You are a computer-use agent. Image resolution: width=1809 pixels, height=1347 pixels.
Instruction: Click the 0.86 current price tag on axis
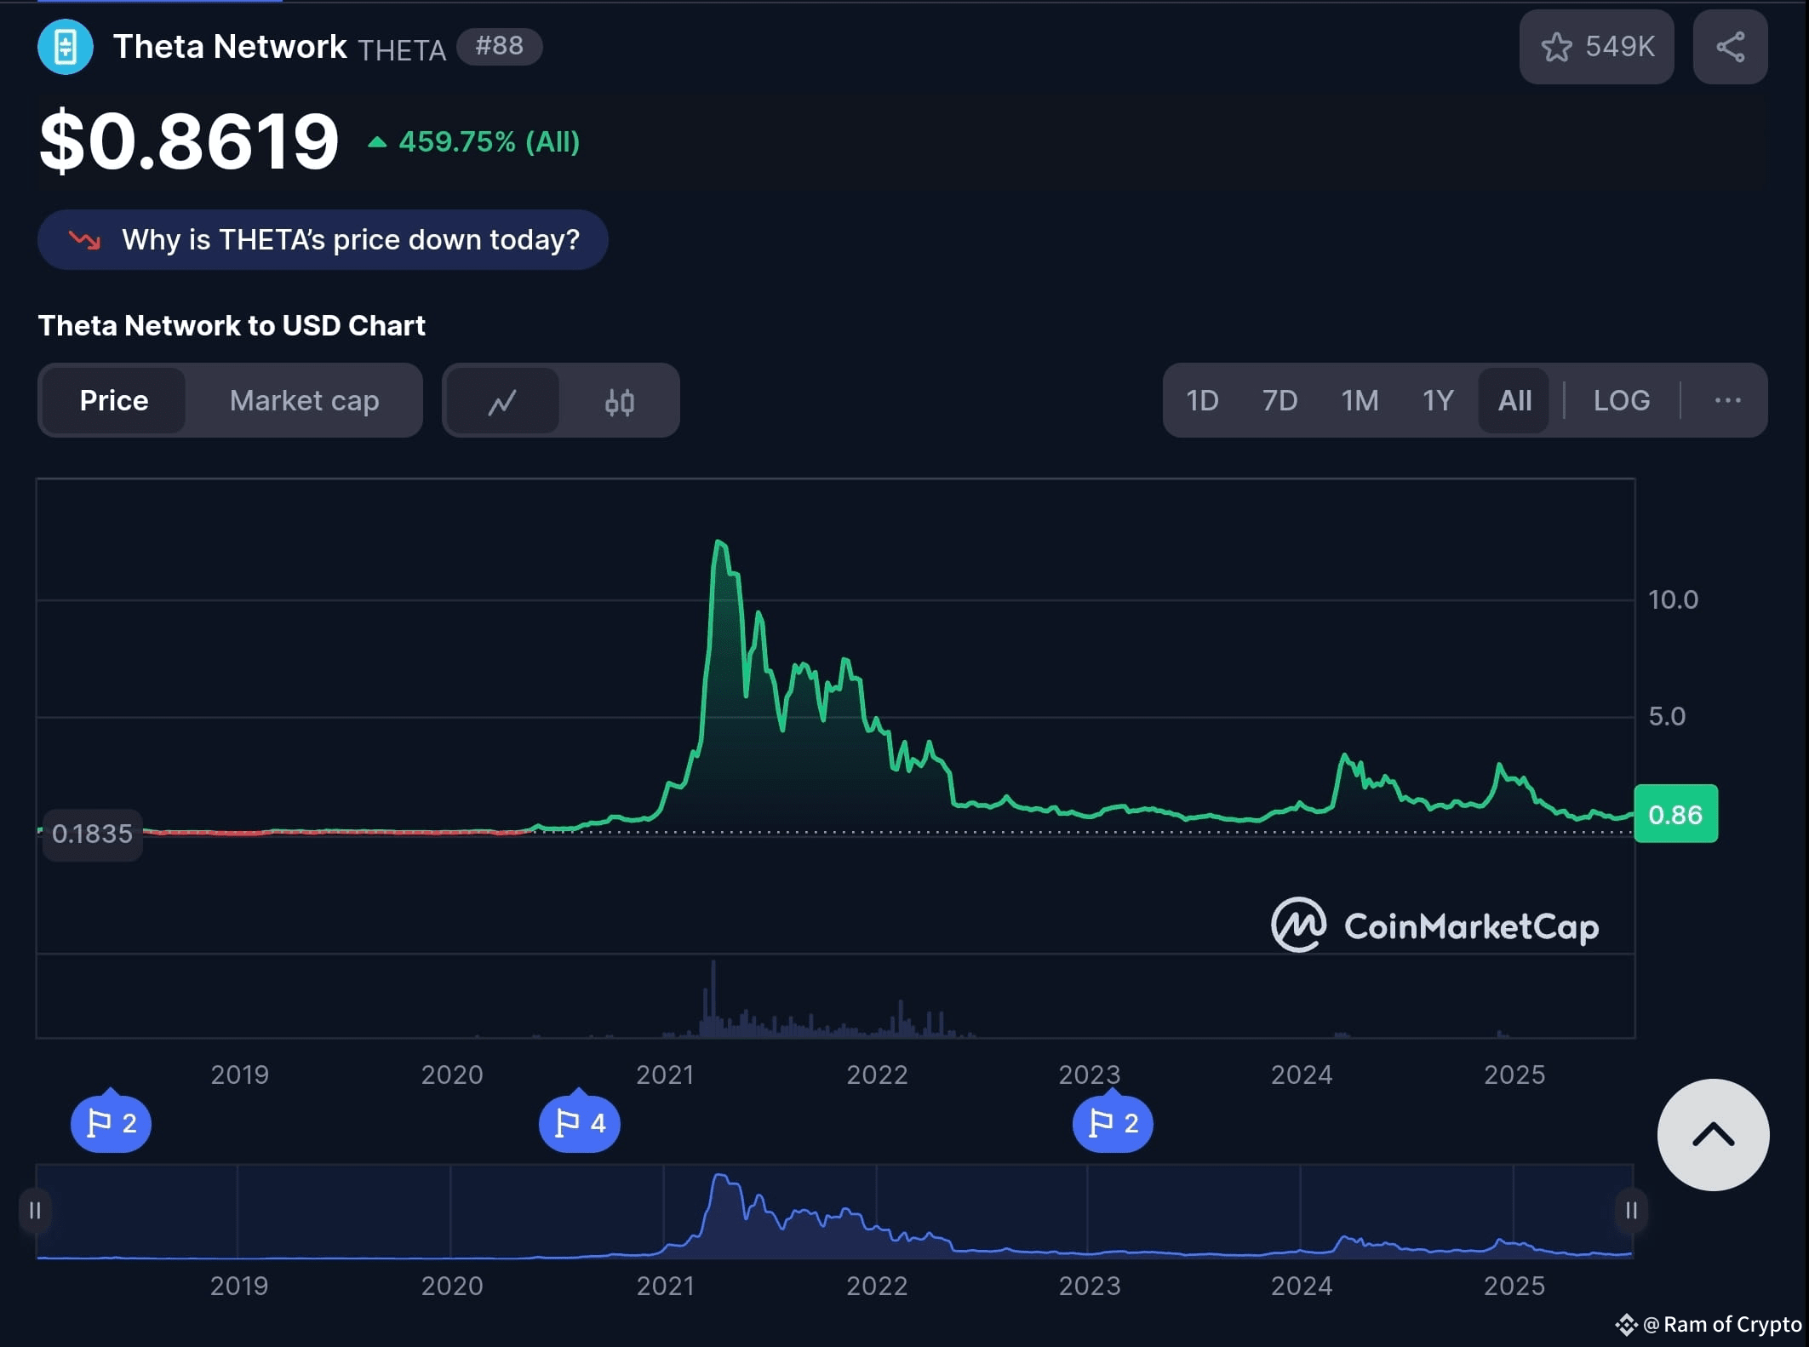tap(1675, 814)
